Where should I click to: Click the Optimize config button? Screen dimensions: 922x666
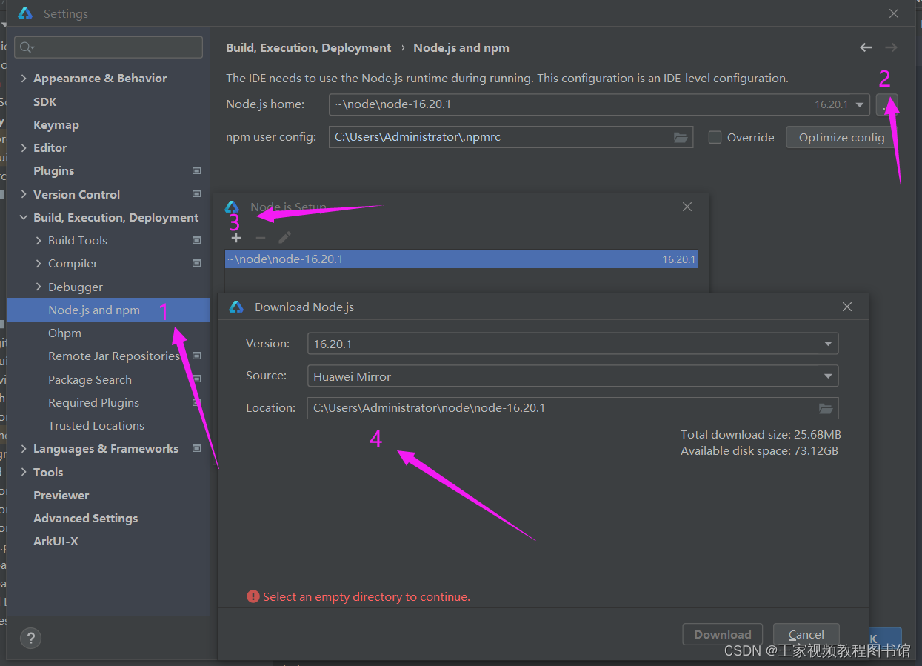point(841,137)
